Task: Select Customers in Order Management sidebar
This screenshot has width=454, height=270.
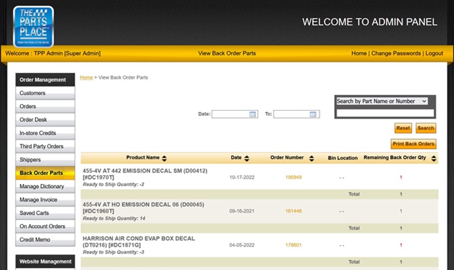Action: 33,93
